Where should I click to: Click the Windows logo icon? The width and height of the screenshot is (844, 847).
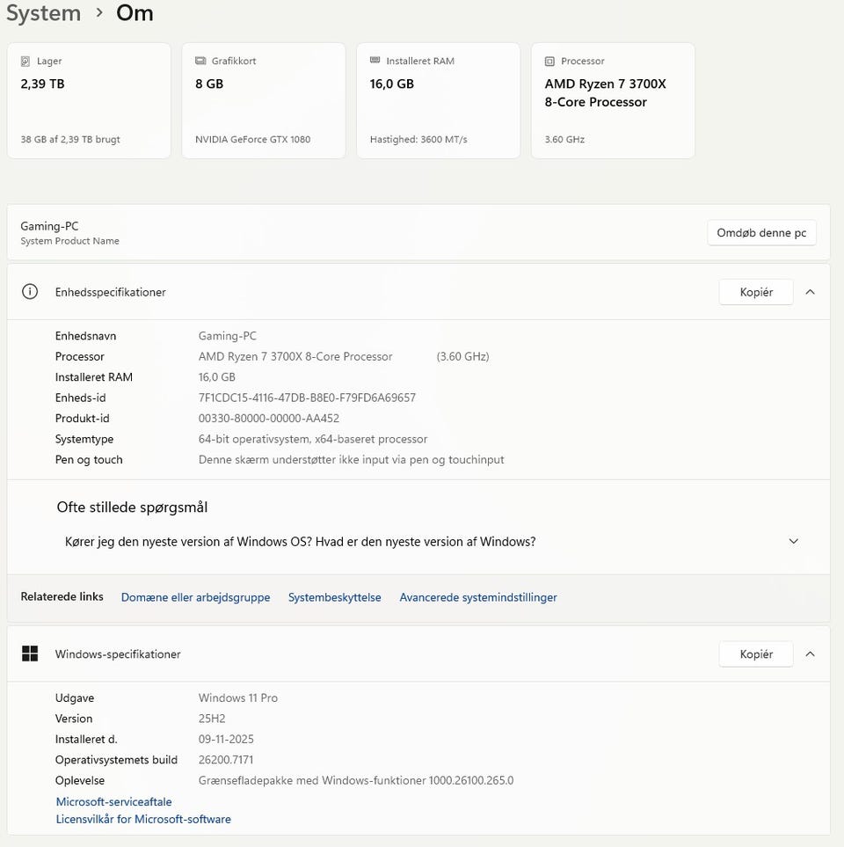(30, 654)
